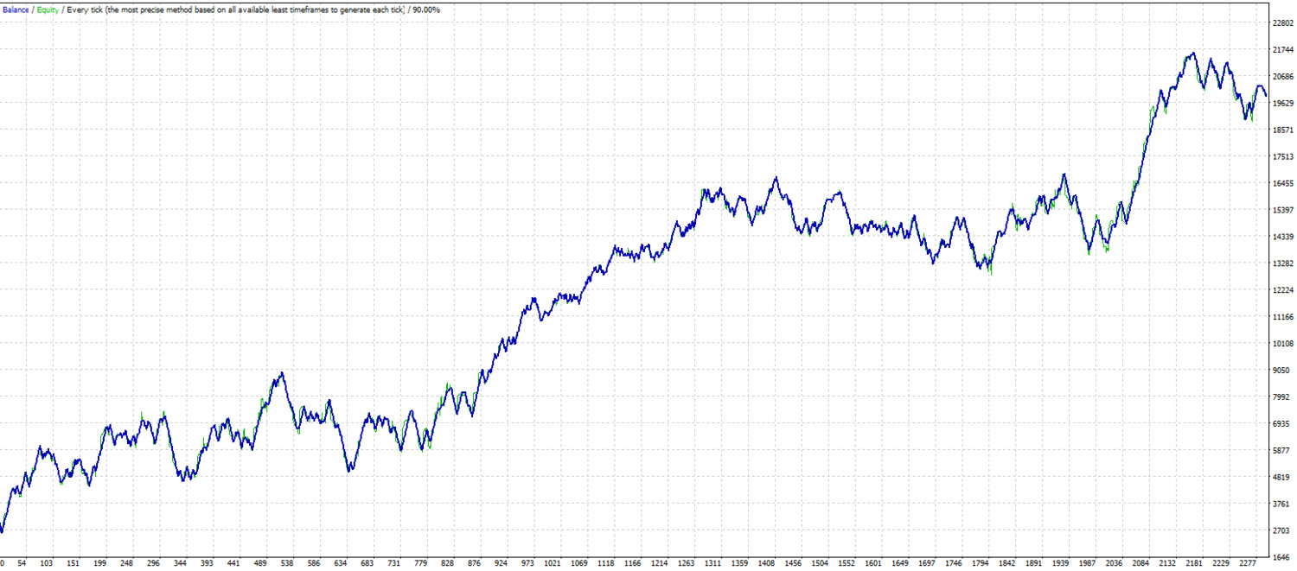1297x571 pixels.
Task: Select the 1311 horizontal scale value
Action: 713,563
